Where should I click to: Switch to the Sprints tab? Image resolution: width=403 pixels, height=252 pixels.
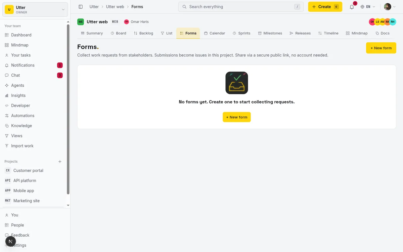[x=241, y=33]
